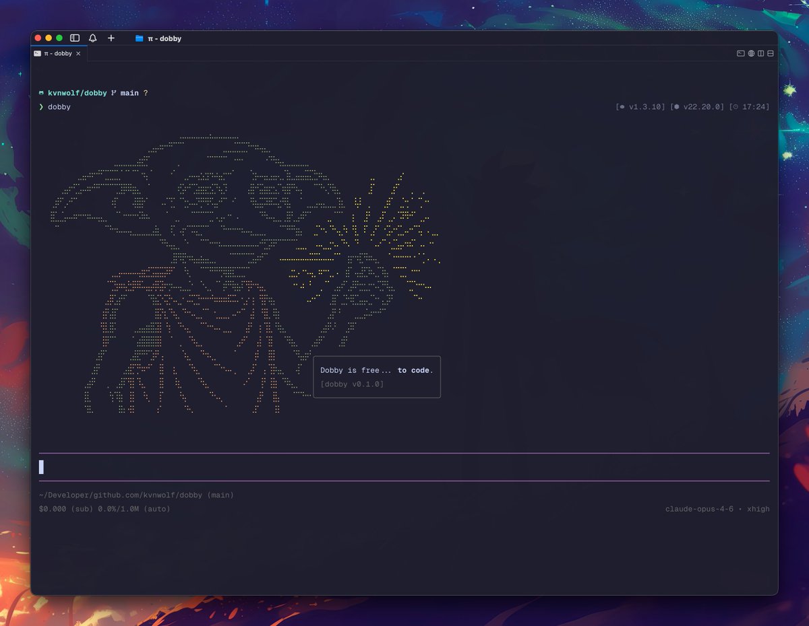The width and height of the screenshot is (809, 626).
Task: Click the blue folder icon in title
Action: point(140,38)
